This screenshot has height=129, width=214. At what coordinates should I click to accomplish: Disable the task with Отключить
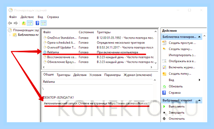point(177,119)
